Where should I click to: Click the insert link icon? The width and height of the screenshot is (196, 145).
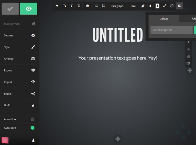point(165,6)
